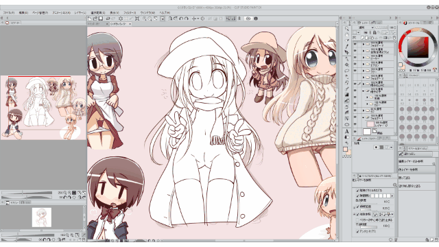
Task: Toggle the 領域拡縮 checkbox
Action: (357, 207)
